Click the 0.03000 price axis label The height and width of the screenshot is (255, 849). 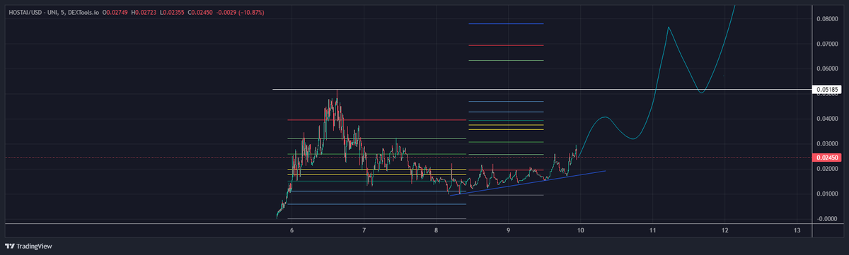(x=827, y=143)
